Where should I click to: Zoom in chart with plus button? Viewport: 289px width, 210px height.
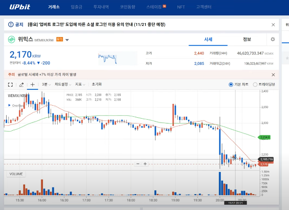coord(145,164)
